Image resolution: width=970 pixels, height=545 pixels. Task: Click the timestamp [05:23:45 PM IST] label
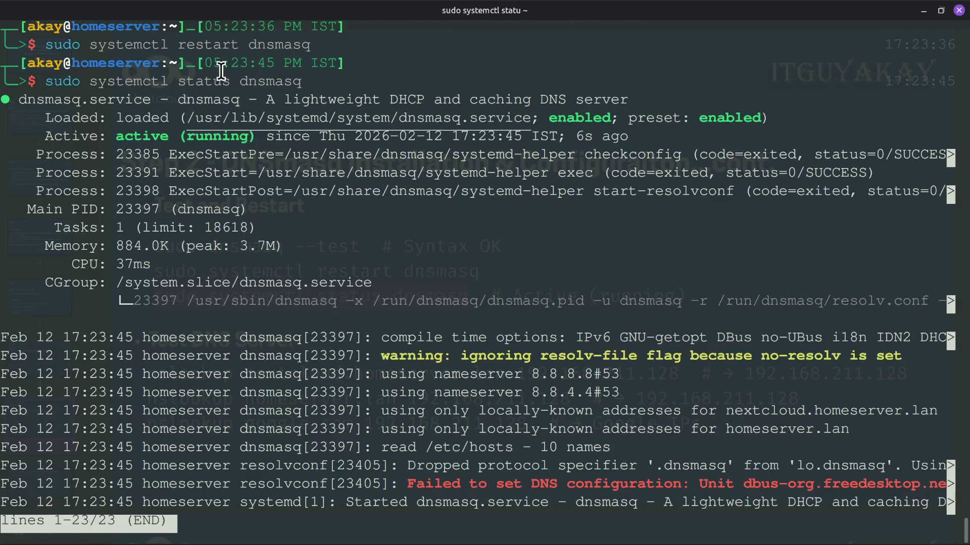pos(271,63)
